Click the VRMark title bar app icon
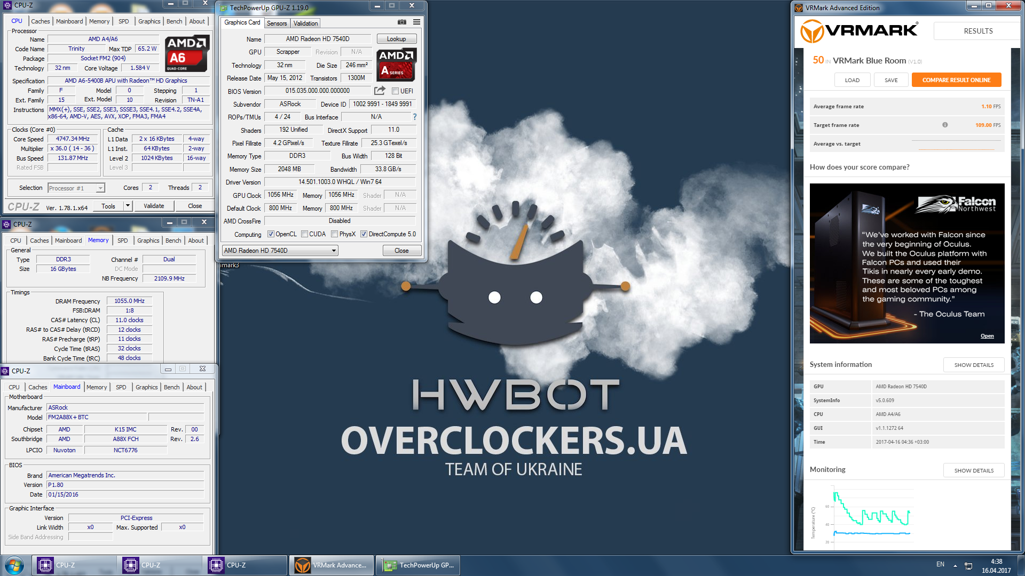The image size is (1025, 576). click(x=799, y=7)
